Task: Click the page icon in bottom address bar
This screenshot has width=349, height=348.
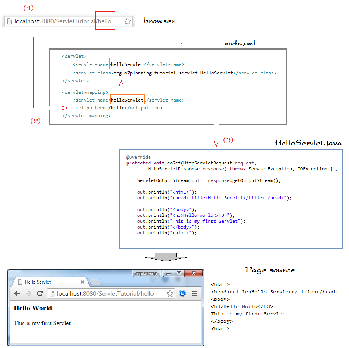Action: coord(52,293)
